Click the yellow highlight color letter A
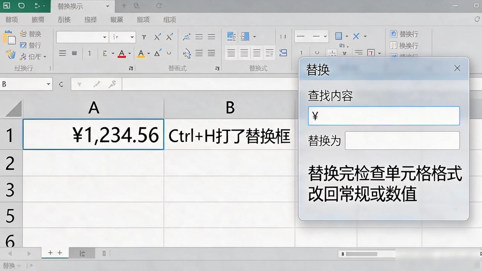This screenshot has width=482, height=271. click(x=141, y=53)
